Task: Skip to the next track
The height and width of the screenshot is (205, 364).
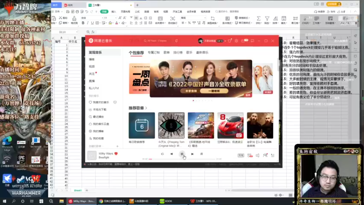Action: 192,154
